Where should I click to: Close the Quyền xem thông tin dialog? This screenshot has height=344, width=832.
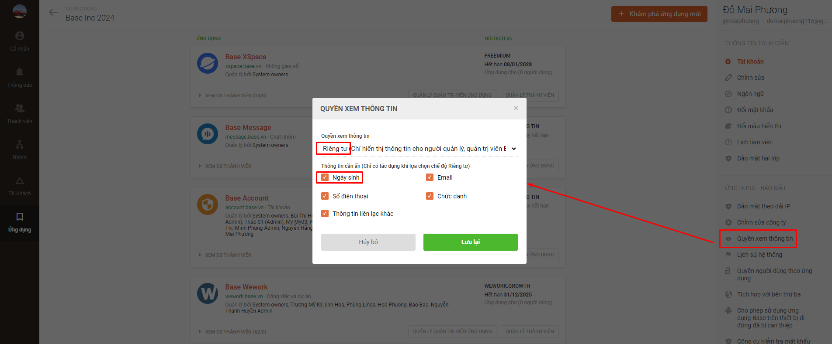(x=516, y=108)
